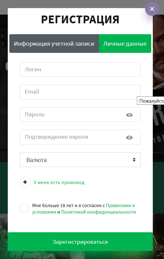Close the registration dialog with the X button

coord(152,9)
